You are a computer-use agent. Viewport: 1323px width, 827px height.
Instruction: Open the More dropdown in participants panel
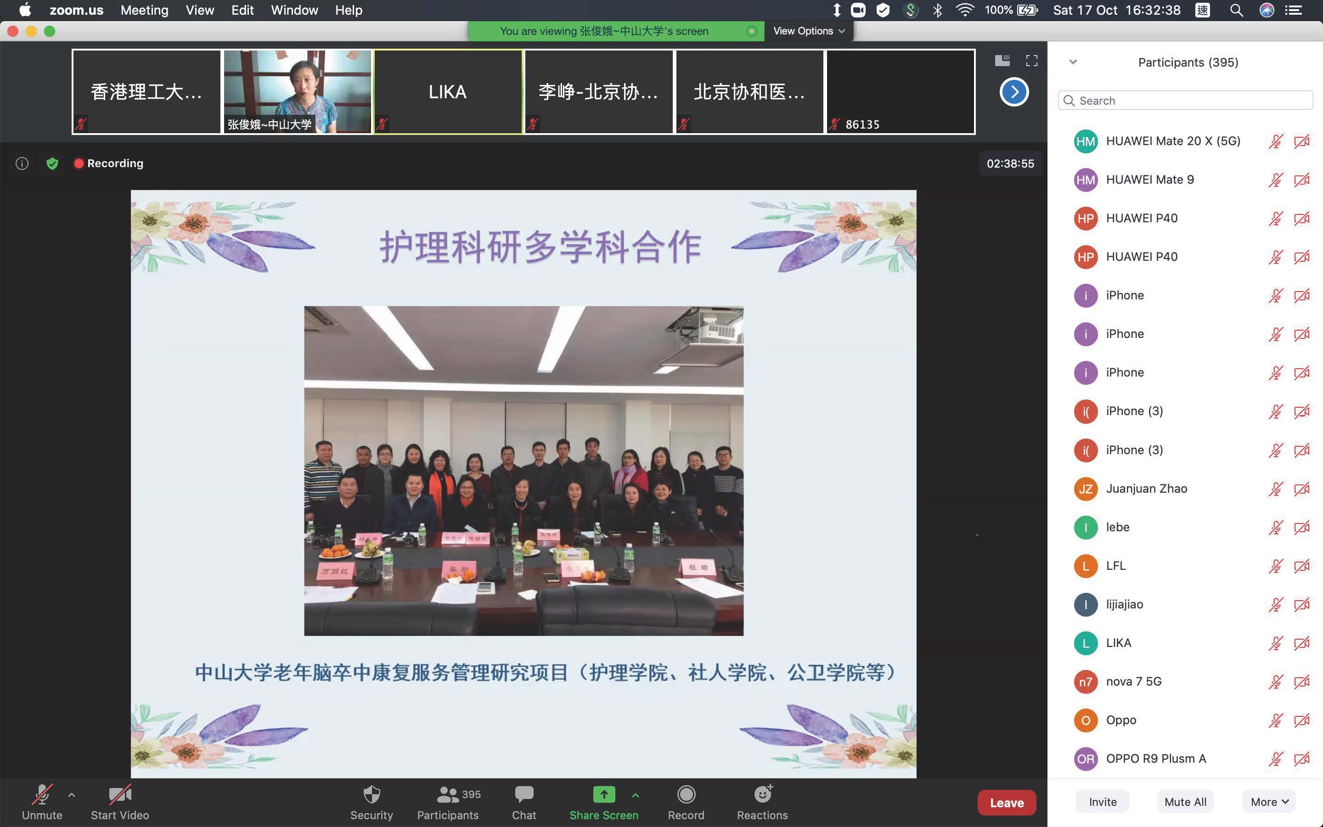[x=1269, y=802]
